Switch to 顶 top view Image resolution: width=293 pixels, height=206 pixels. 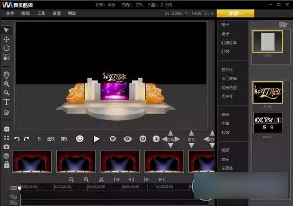[x=39, y=139]
